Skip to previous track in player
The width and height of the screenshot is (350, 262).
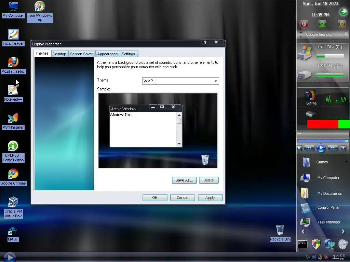click(309, 148)
